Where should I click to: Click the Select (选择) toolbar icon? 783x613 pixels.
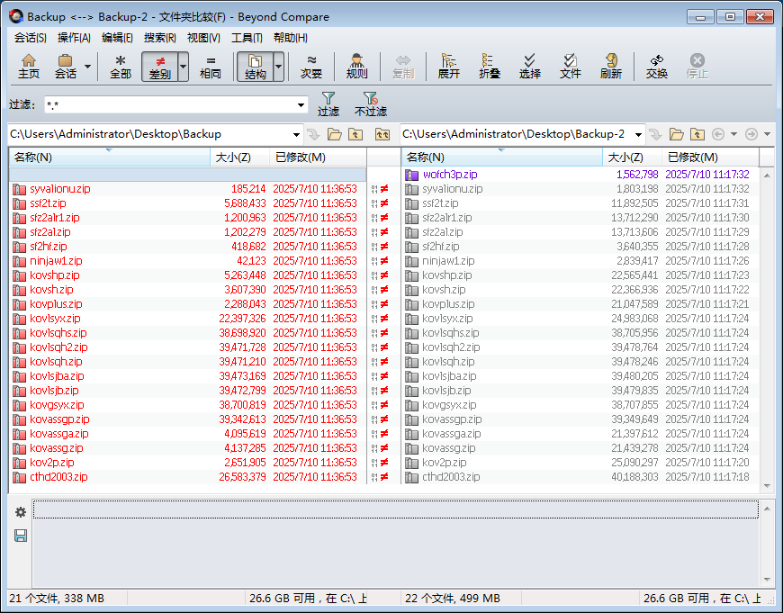point(529,67)
